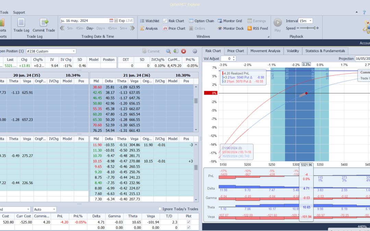Click the 45m- step button
The image size is (370, 231).
click(x=80, y=28)
